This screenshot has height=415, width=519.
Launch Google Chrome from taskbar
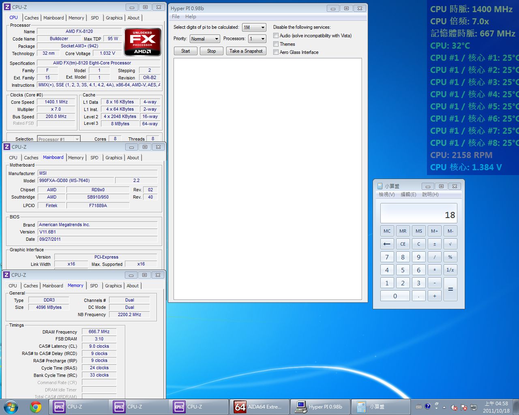[x=36, y=407]
